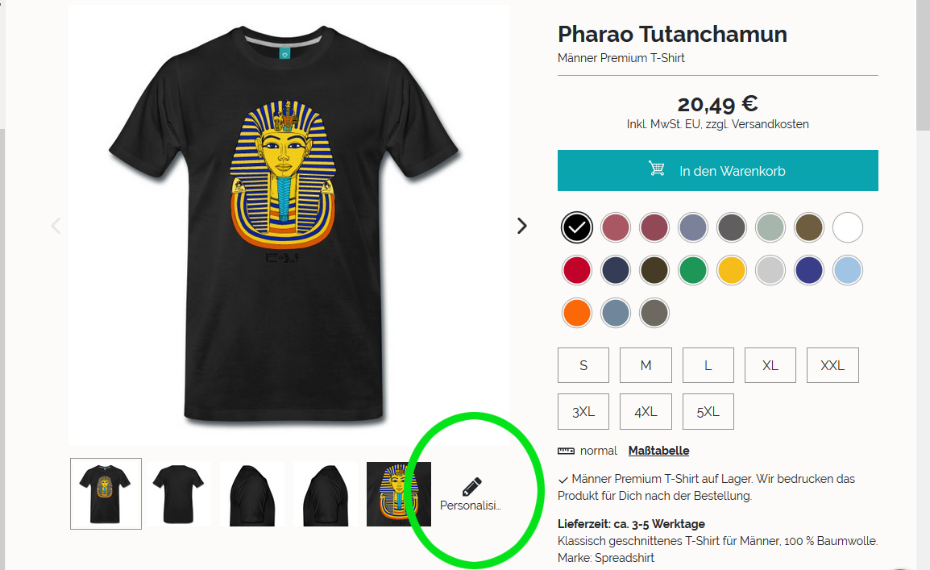Screen dimensions: 930x570
Task: Click the Personalisieren pencil icon
Action: tap(471, 486)
